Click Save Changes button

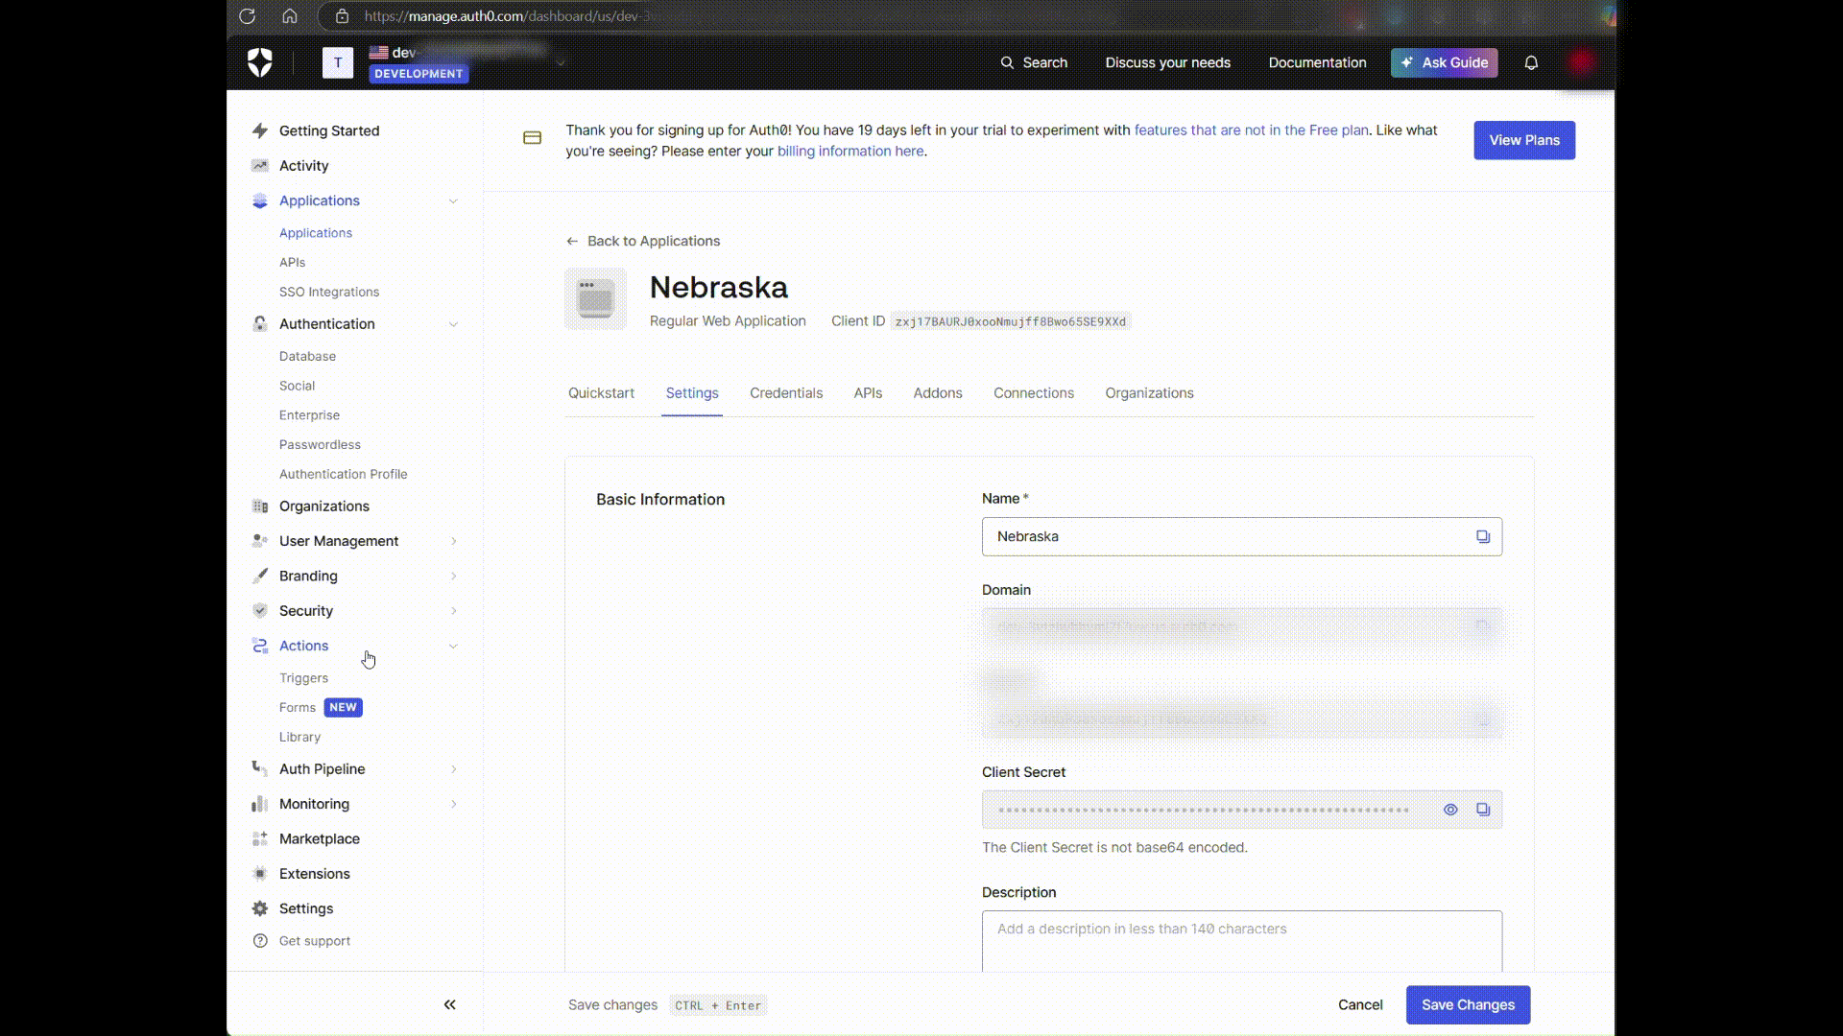1468,1004
